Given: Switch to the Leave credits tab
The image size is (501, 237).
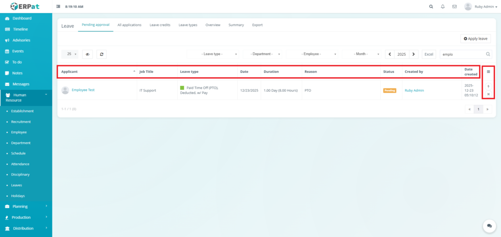Looking at the screenshot, I should (159, 25).
